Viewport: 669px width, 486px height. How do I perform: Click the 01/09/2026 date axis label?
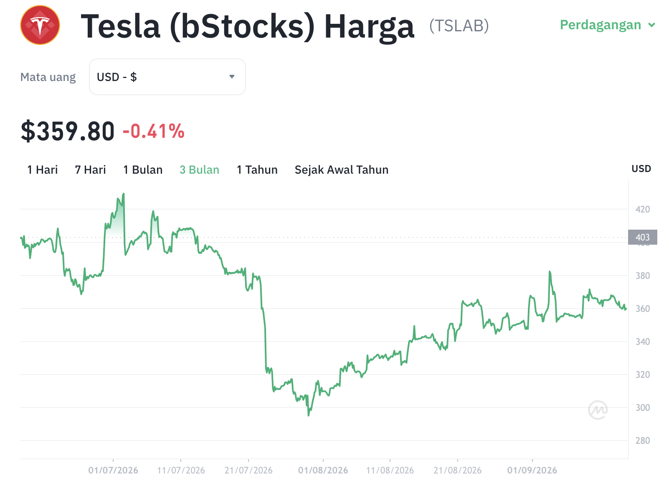coord(532,471)
